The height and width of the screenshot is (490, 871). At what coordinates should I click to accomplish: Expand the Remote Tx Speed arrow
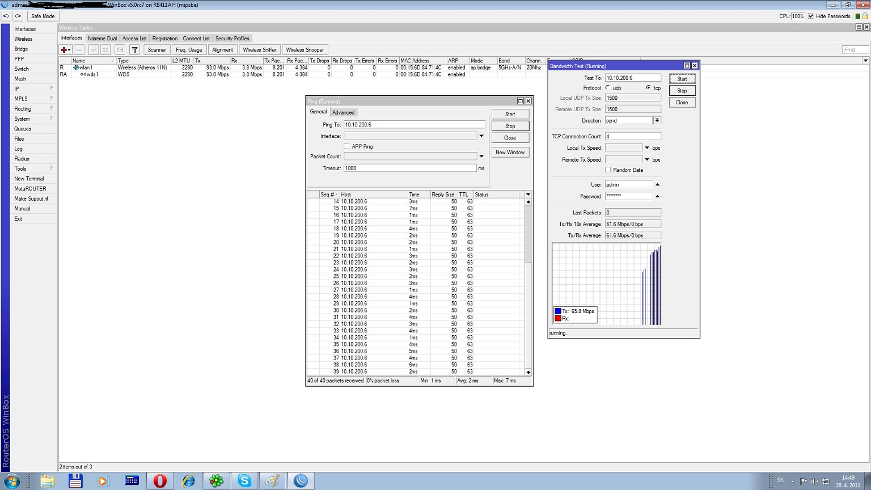point(647,159)
